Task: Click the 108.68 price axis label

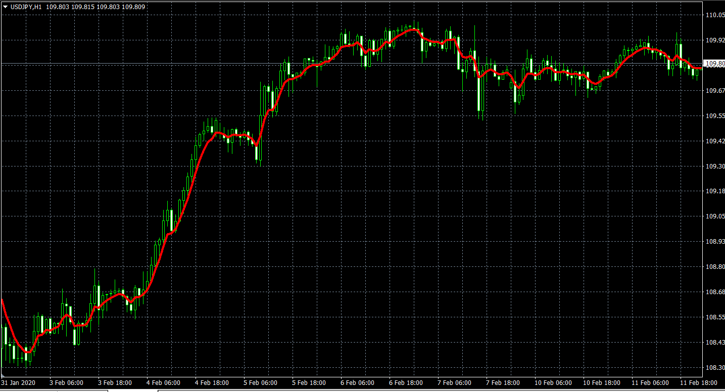Action: [x=714, y=292]
